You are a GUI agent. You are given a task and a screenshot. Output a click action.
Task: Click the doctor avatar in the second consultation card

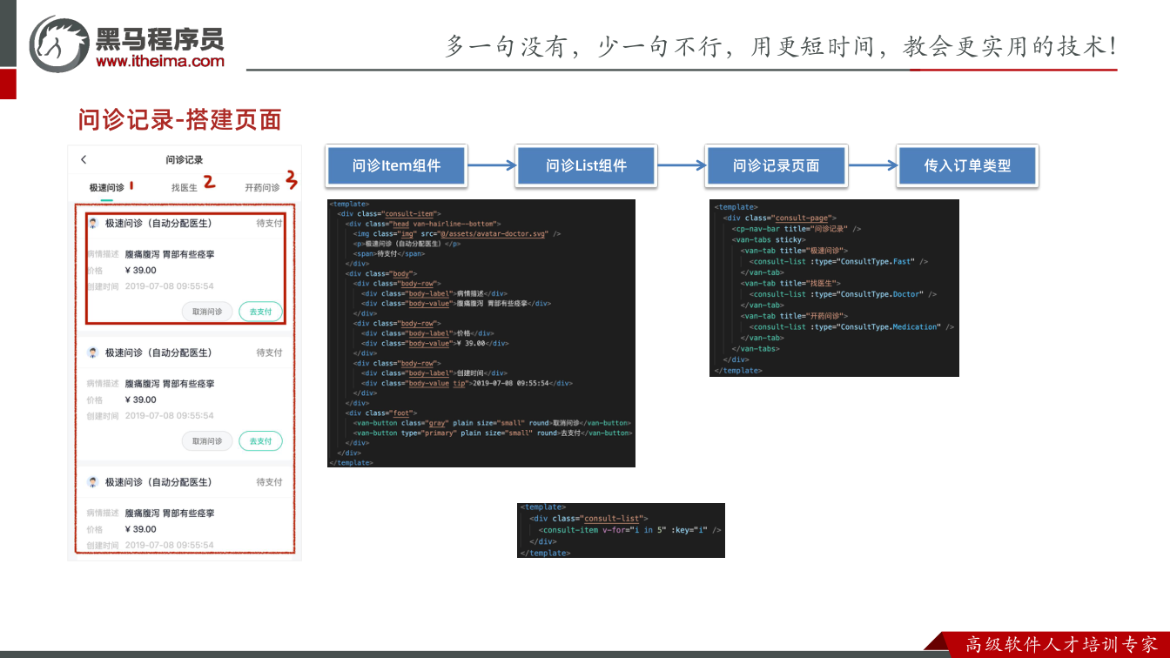[x=93, y=352]
